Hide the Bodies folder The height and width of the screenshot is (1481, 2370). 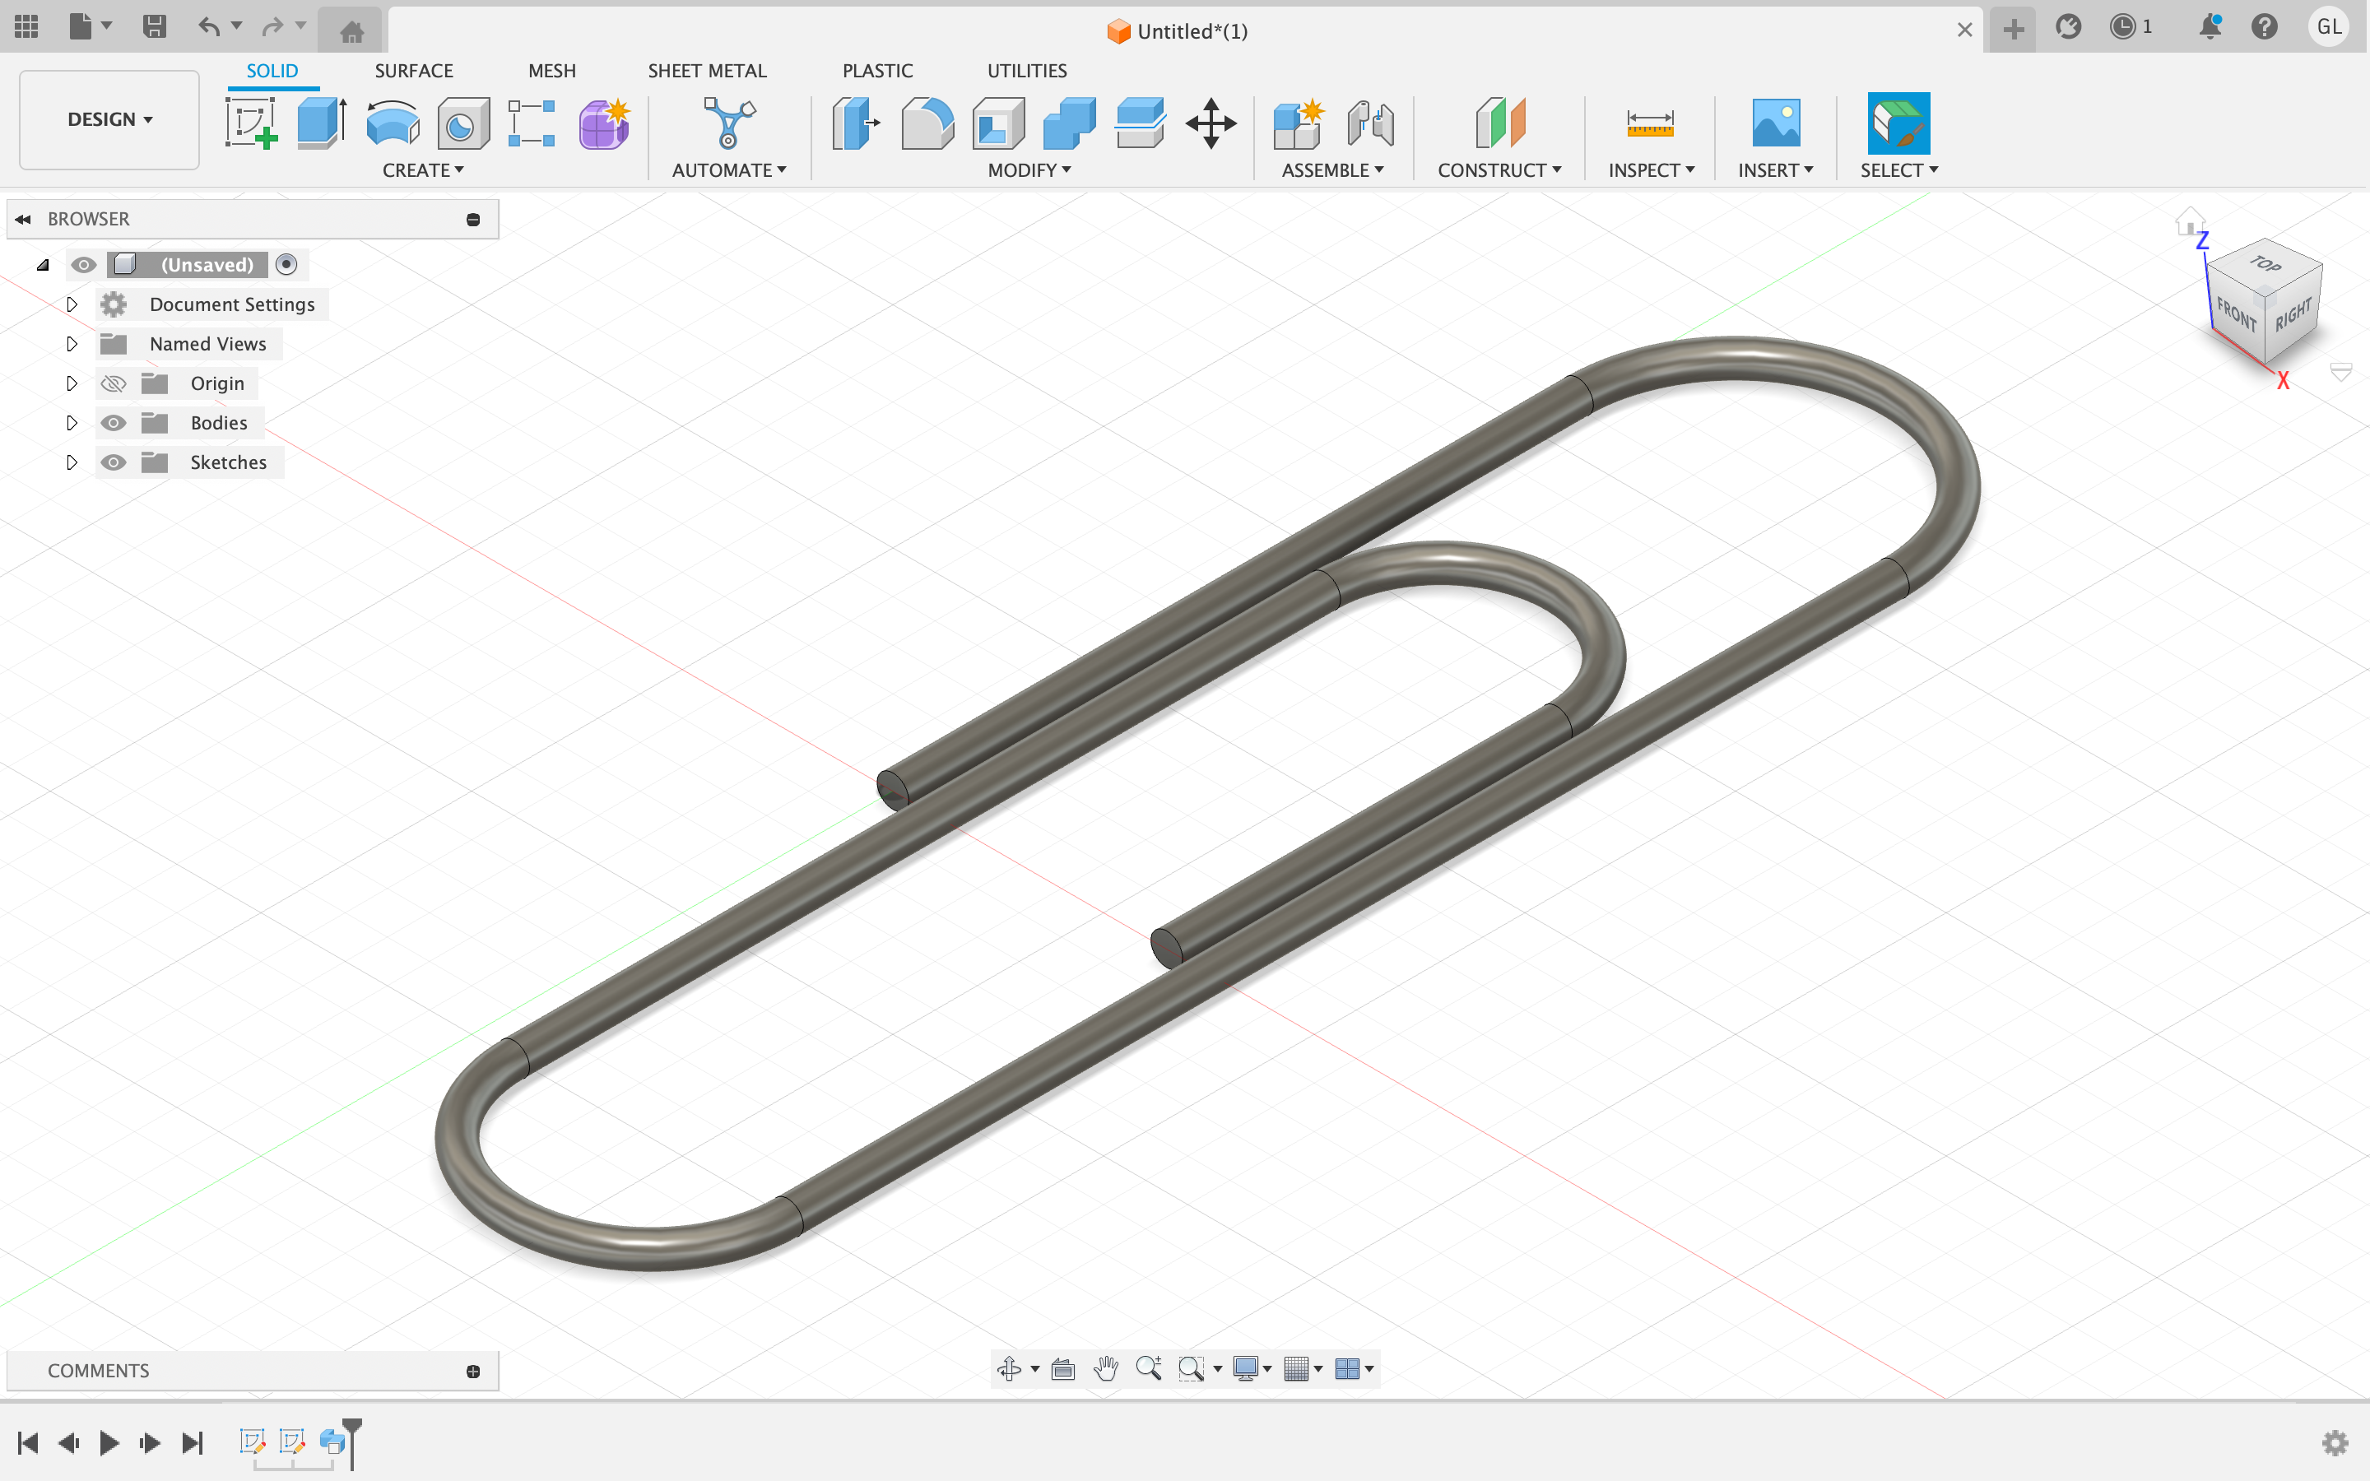[114, 423]
